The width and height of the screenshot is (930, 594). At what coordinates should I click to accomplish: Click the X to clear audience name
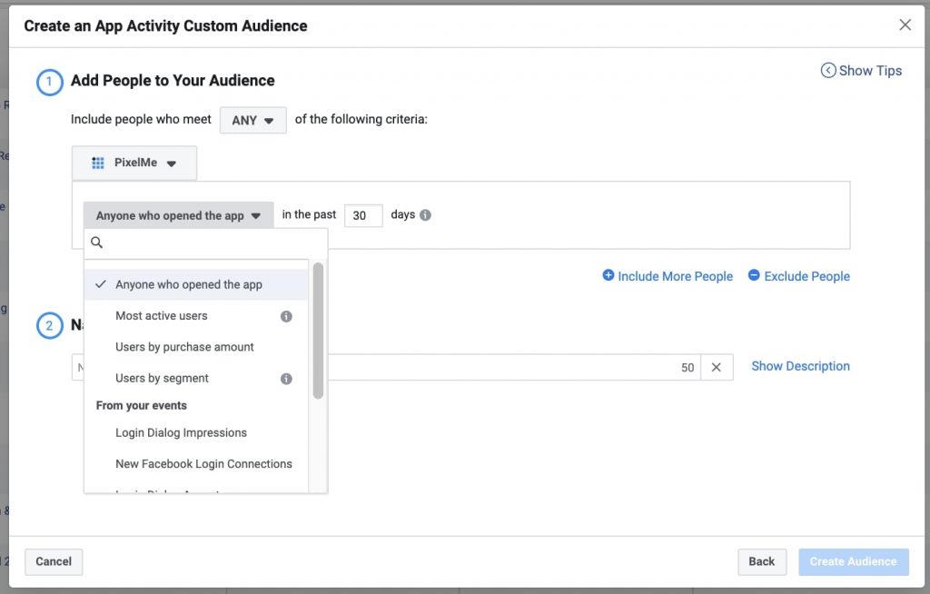[716, 367]
